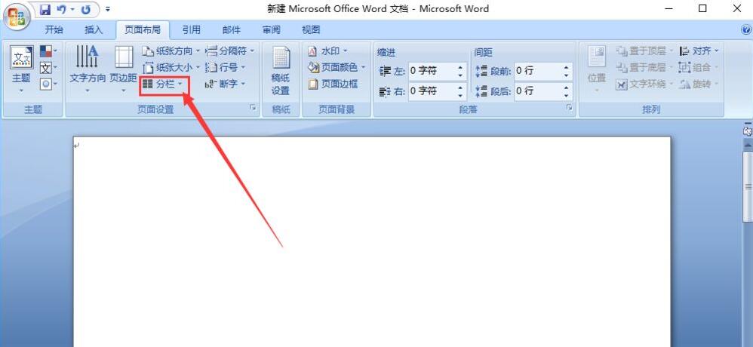The width and height of the screenshot is (753, 347).
Task: Open the 引用 tab
Action: 191,29
